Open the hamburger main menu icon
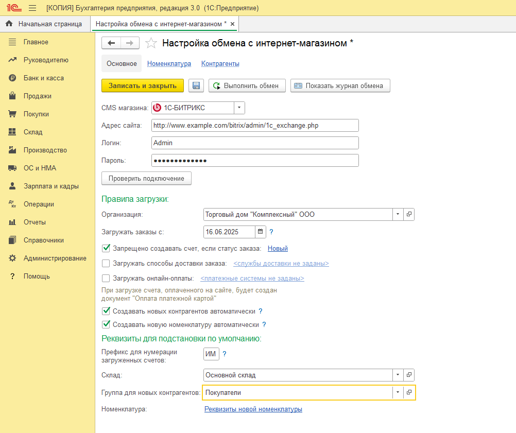516x433 pixels. (32, 8)
